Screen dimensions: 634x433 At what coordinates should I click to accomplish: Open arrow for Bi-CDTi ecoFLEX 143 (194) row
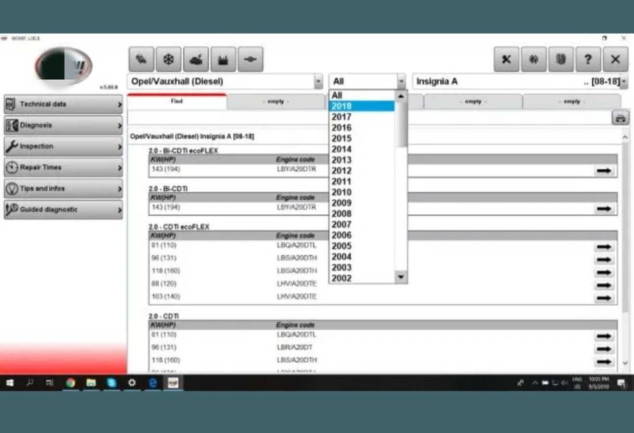tap(604, 171)
